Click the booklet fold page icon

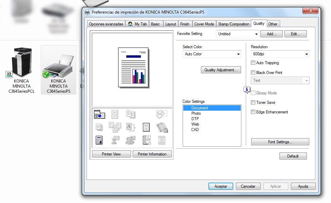click(x=162, y=114)
